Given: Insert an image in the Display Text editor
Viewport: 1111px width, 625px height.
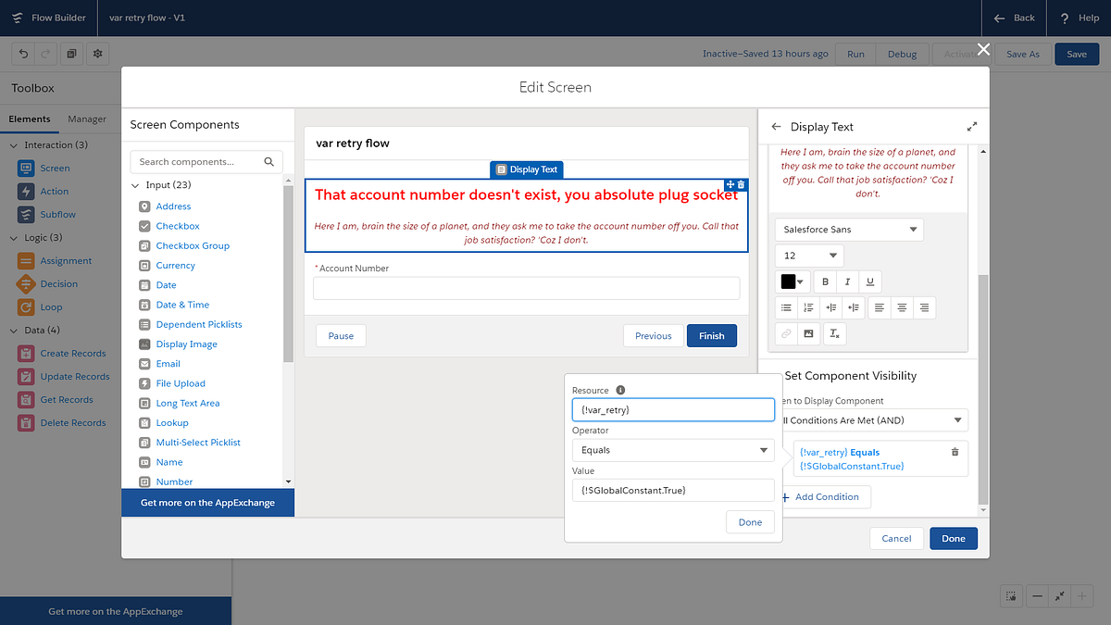Looking at the screenshot, I should pos(808,333).
